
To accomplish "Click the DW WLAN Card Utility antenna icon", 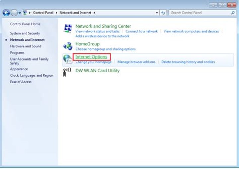I will tap(67, 72).
